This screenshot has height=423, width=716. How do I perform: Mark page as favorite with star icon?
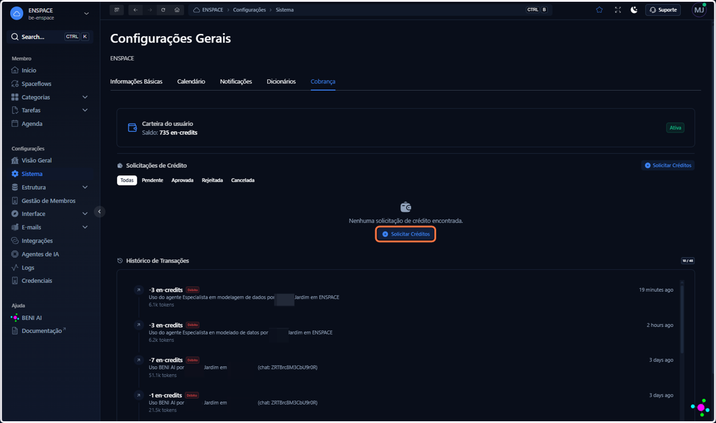pos(599,10)
